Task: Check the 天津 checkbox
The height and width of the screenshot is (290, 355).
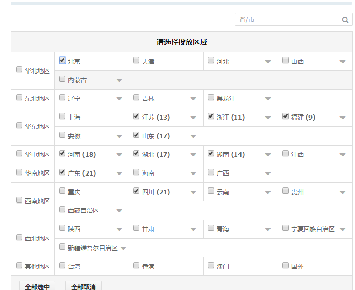Action: (136, 60)
